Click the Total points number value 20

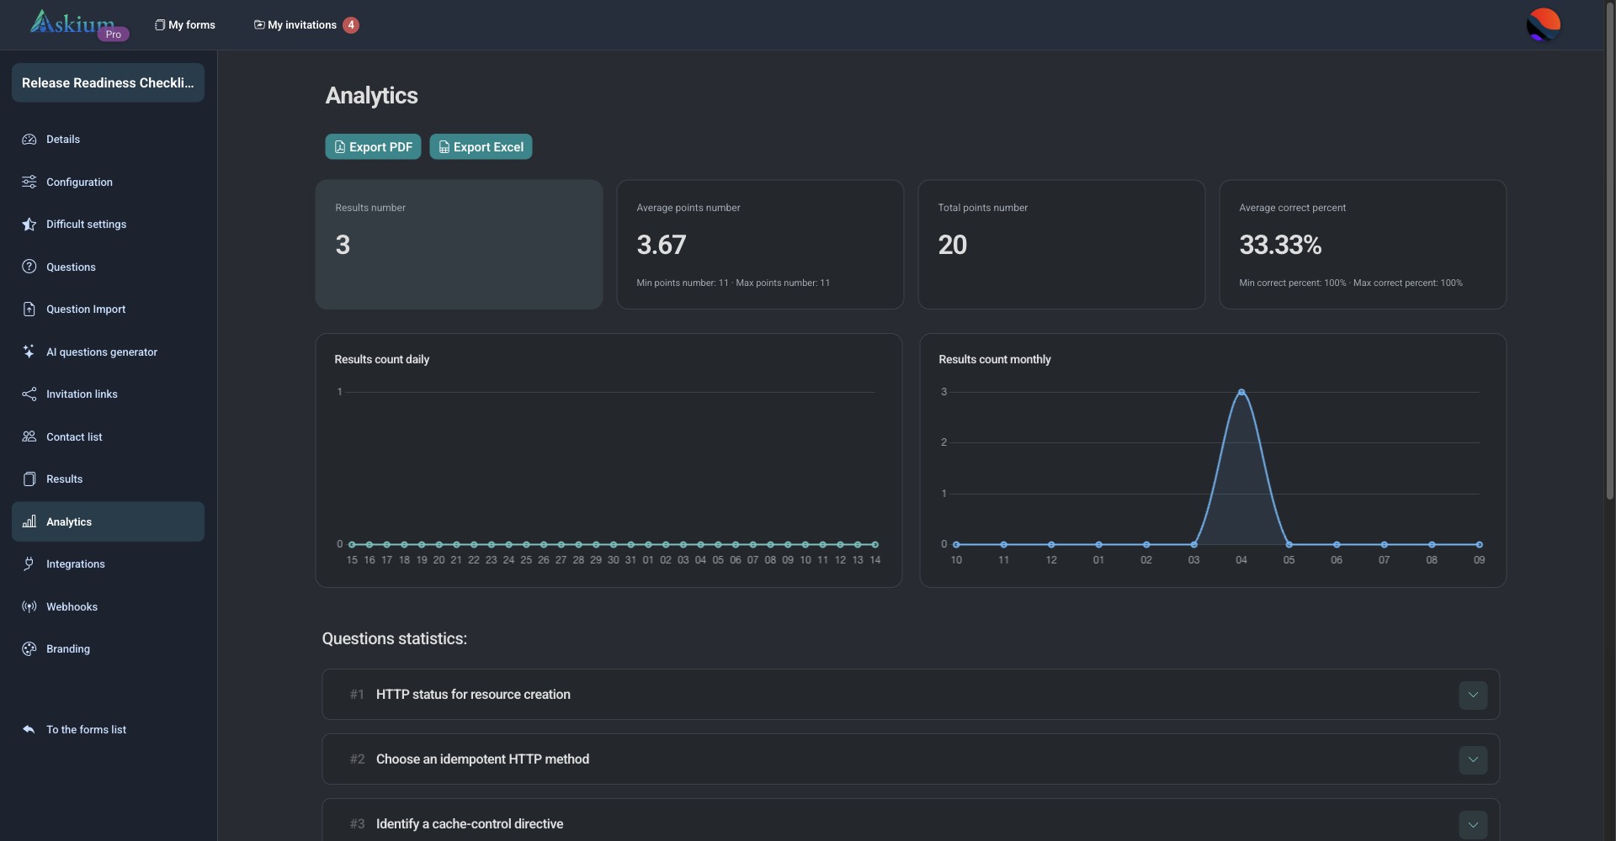[953, 246]
